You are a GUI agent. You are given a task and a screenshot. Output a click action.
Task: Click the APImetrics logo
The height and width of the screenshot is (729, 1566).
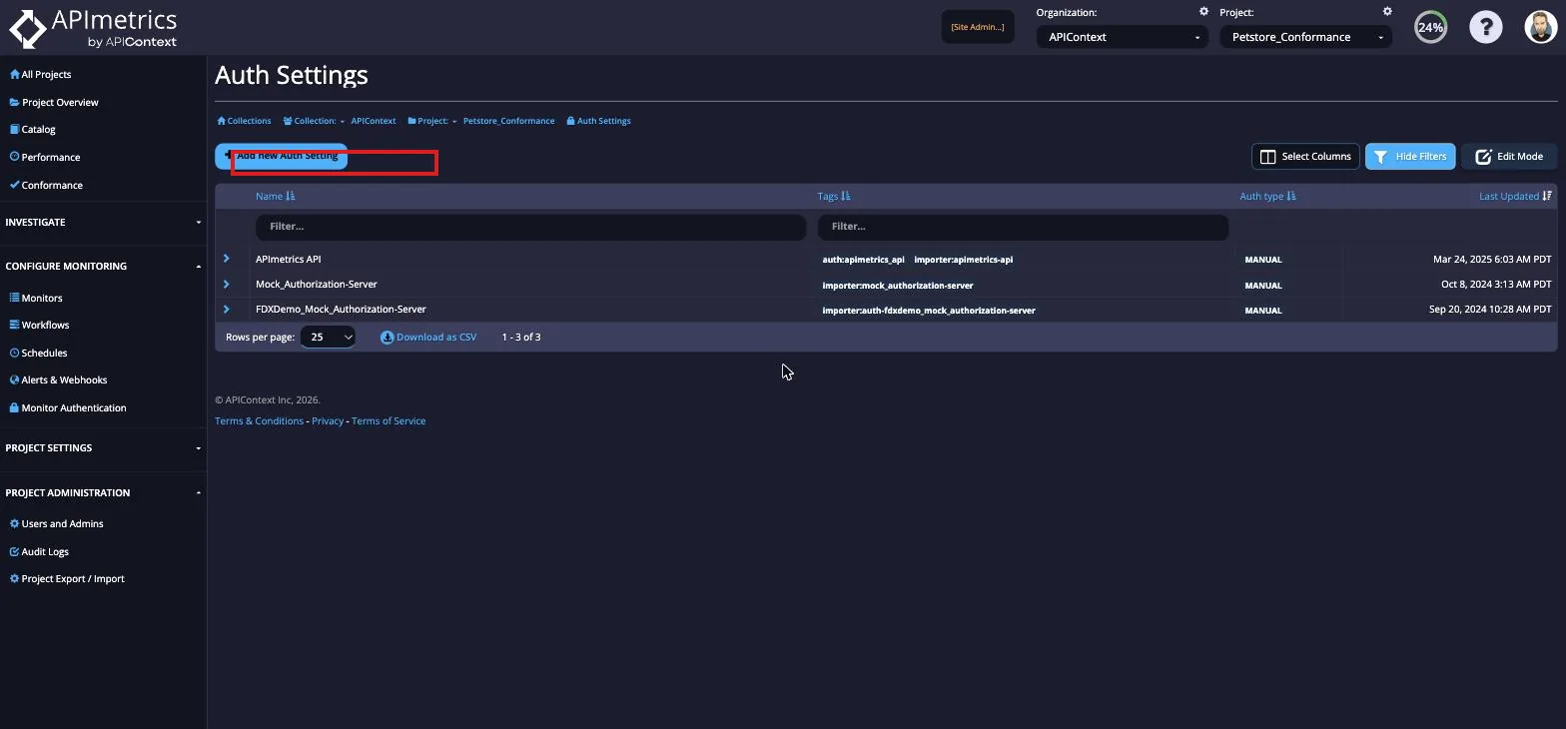pos(93,28)
